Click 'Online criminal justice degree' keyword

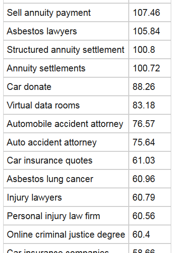(x=66, y=234)
